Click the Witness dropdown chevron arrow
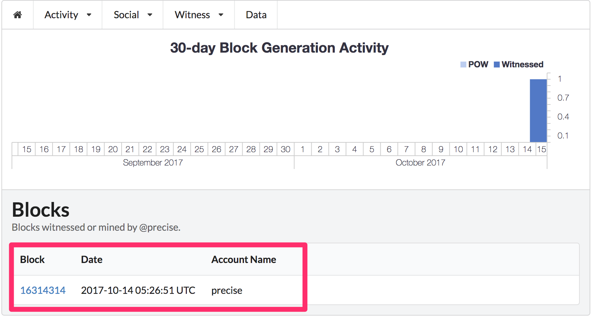Screen dimensions: 591x317 click(x=221, y=15)
